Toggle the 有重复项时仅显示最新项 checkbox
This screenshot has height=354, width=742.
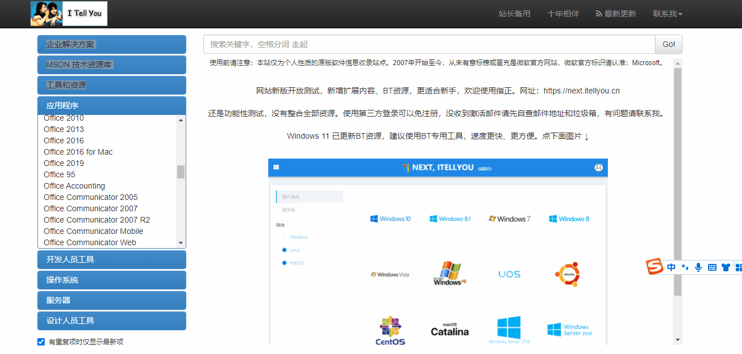[41, 342]
